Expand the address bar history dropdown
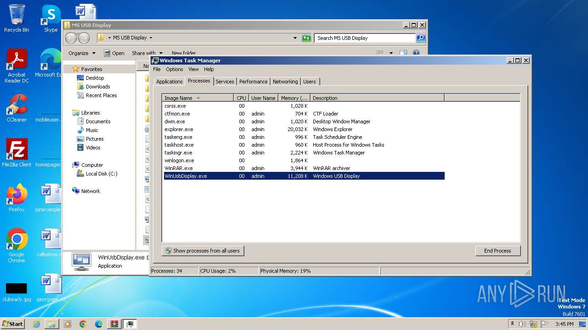This screenshot has width=588, height=330. pyautogui.click(x=295, y=38)
